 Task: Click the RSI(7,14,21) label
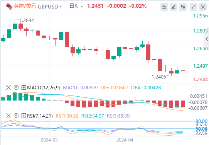(x=40, y=116)
